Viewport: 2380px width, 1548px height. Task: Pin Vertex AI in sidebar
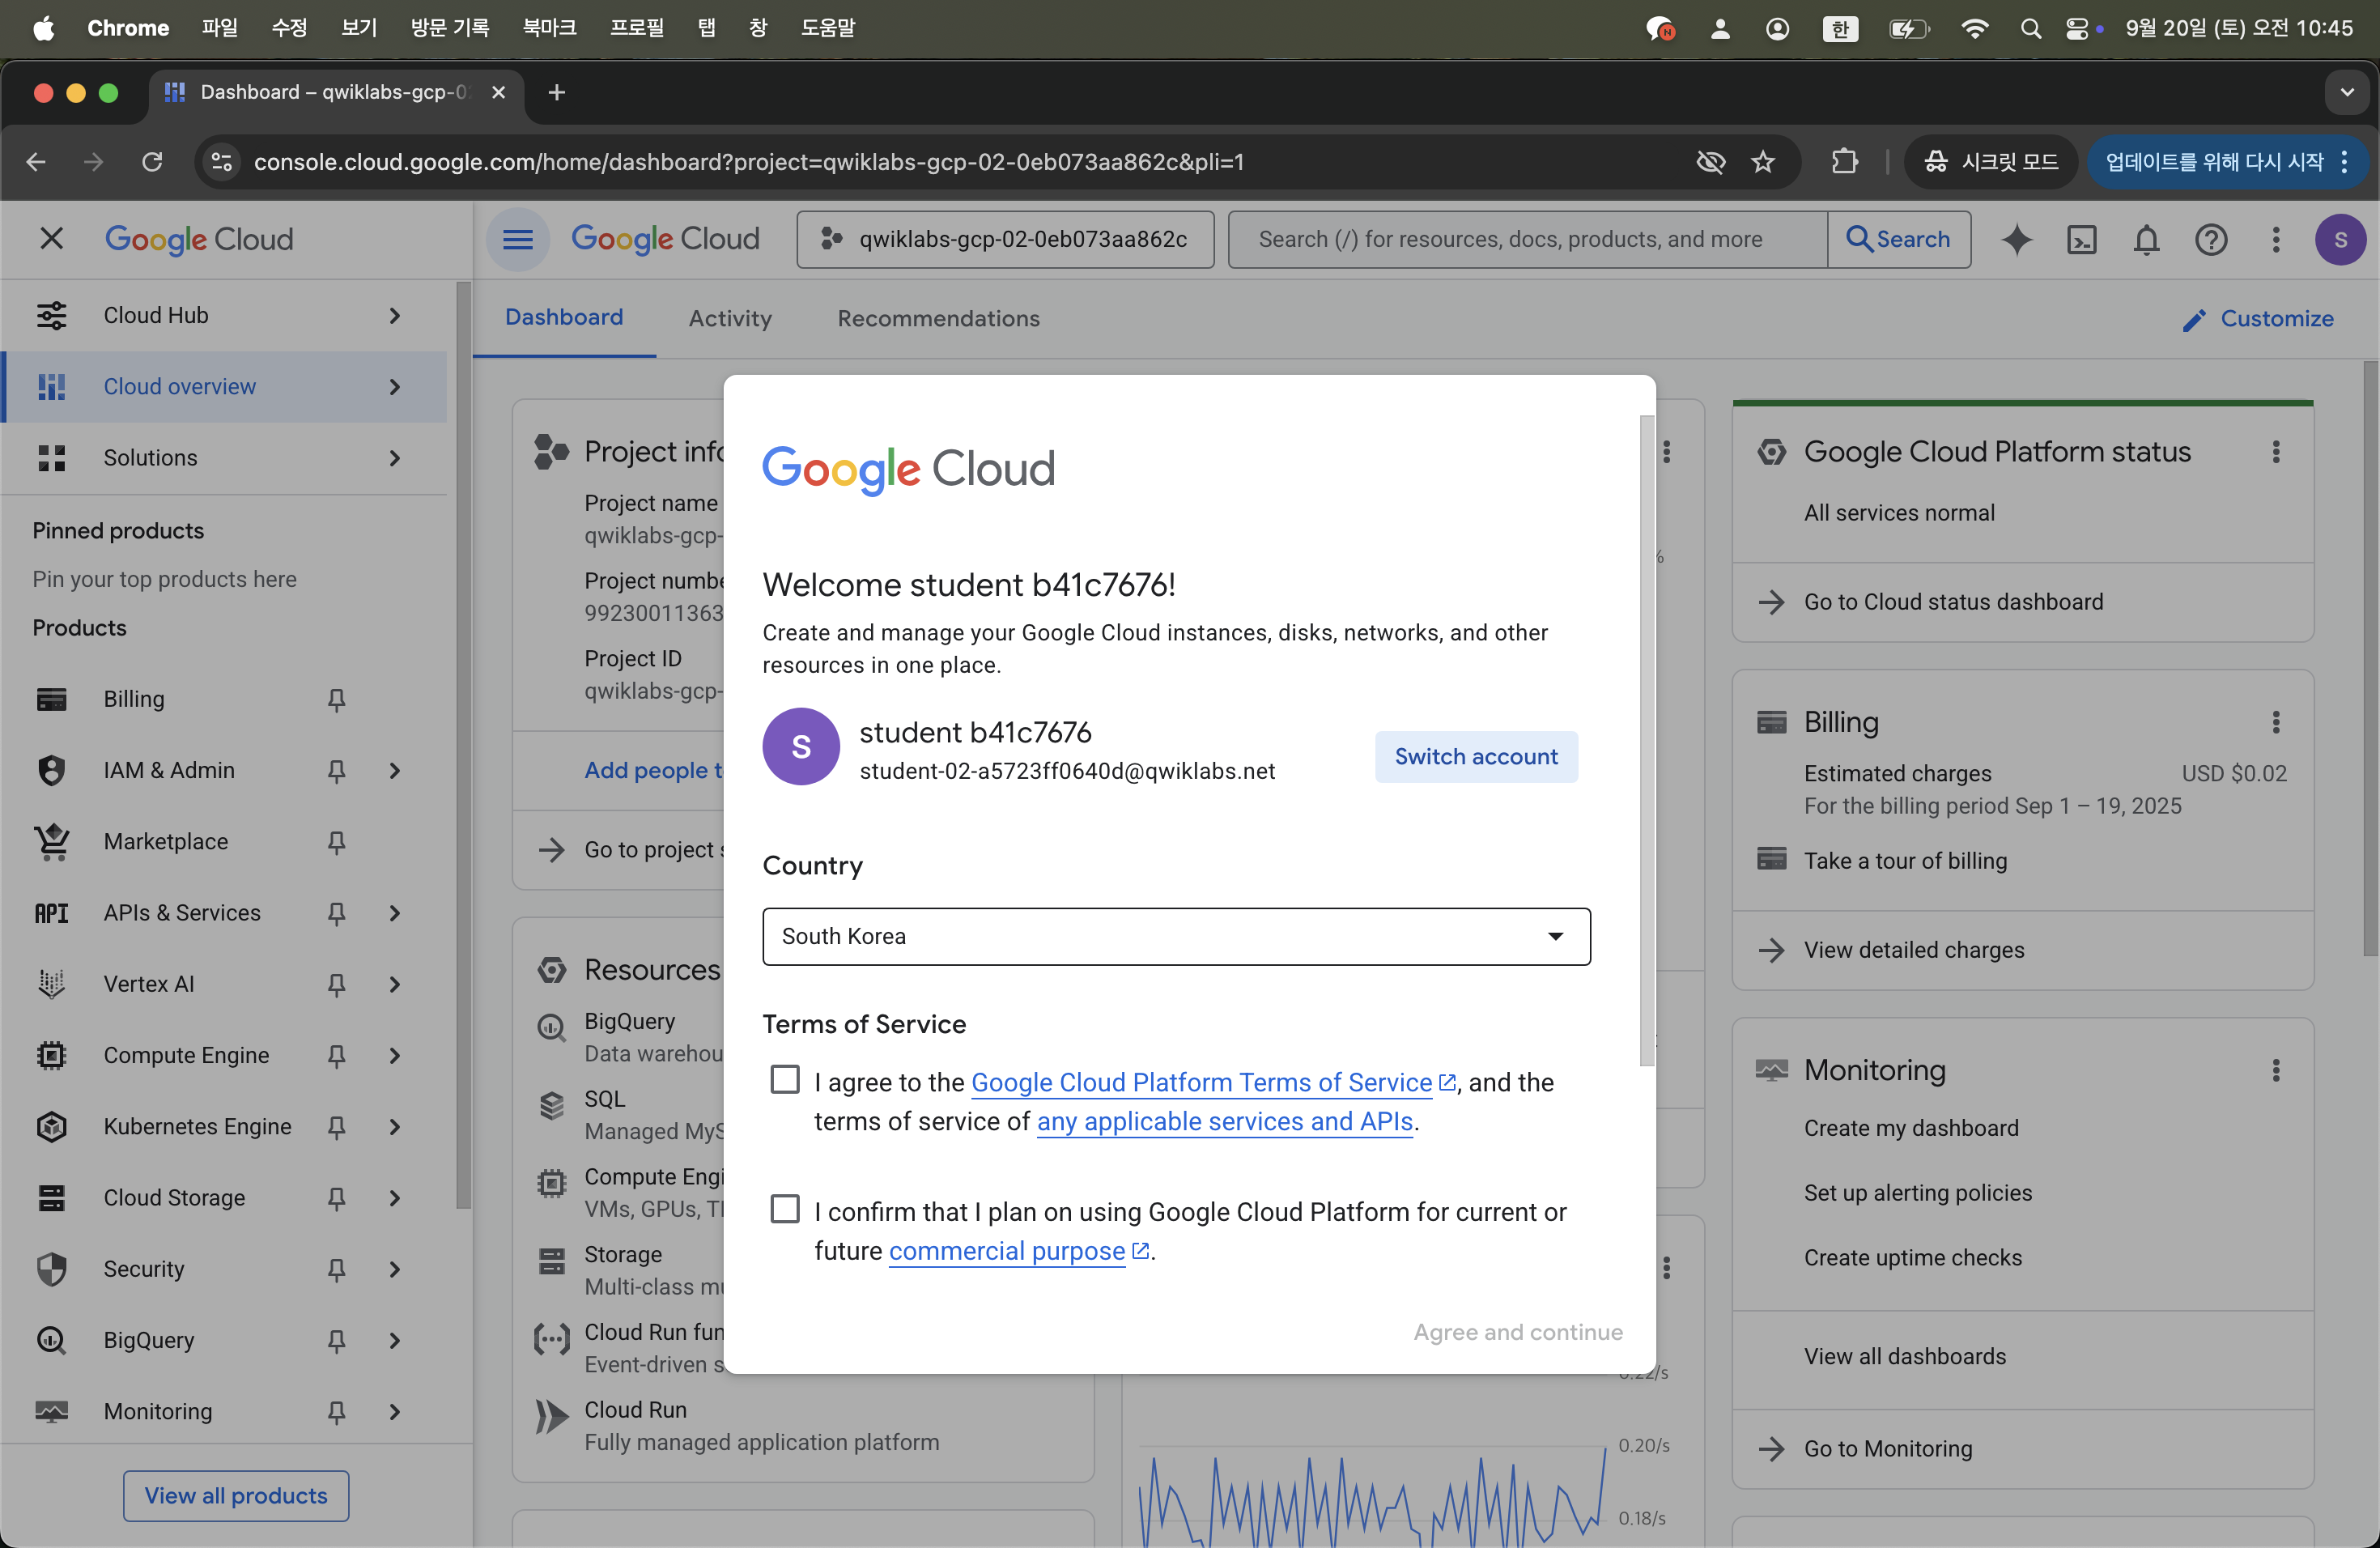[337, 984]
